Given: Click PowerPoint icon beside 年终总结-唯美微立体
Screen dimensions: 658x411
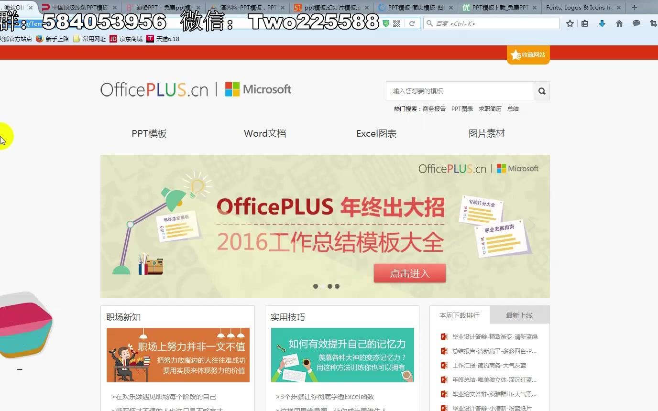Looking at the screenshot, I should (444, 380).
